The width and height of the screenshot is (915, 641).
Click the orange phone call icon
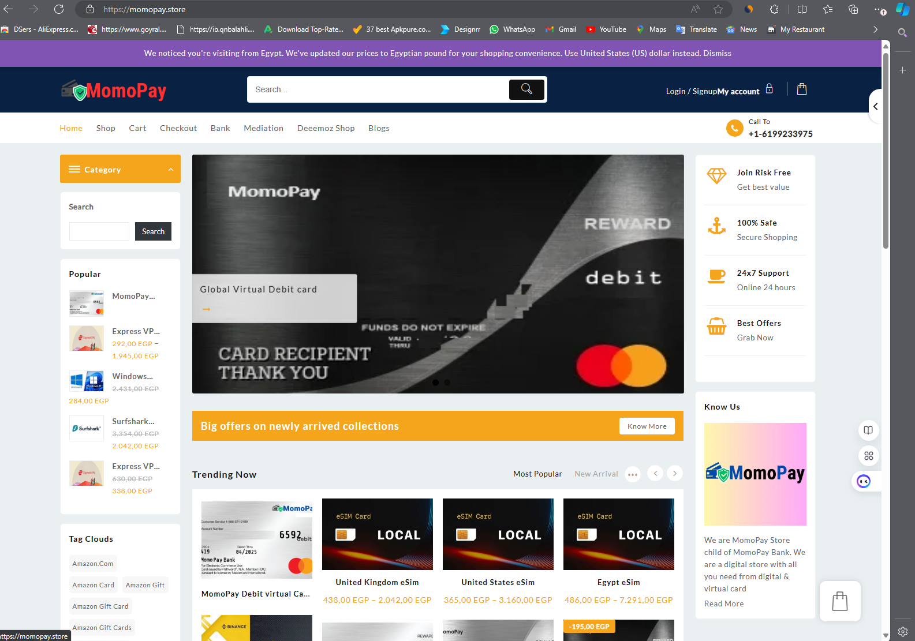[x=734, y=128]
